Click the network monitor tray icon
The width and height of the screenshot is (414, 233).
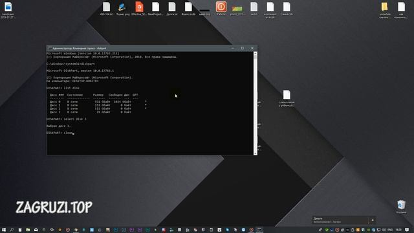pos(378,230)
